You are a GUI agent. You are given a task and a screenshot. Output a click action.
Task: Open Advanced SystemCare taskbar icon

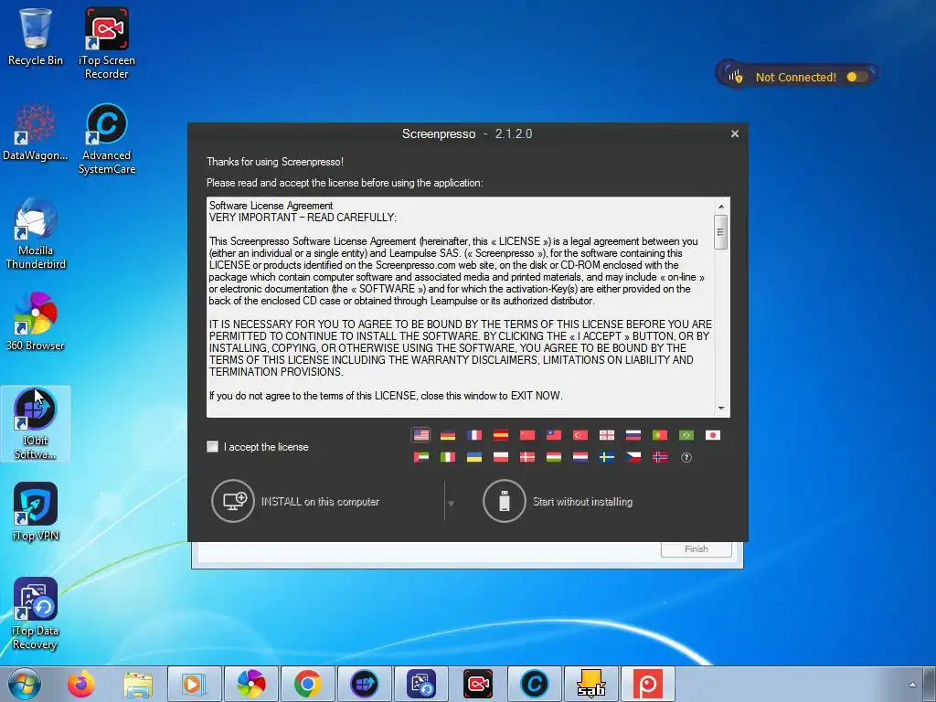534,684
